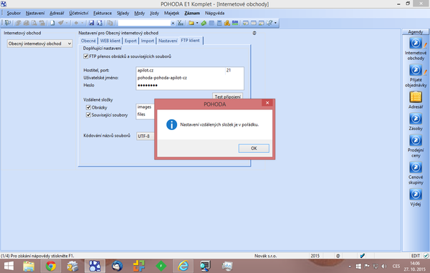Image resolution: width=430 pixels, height=273 pixels.
Task: Switch to the Obecné tab
Action: (x=88, y=41)
